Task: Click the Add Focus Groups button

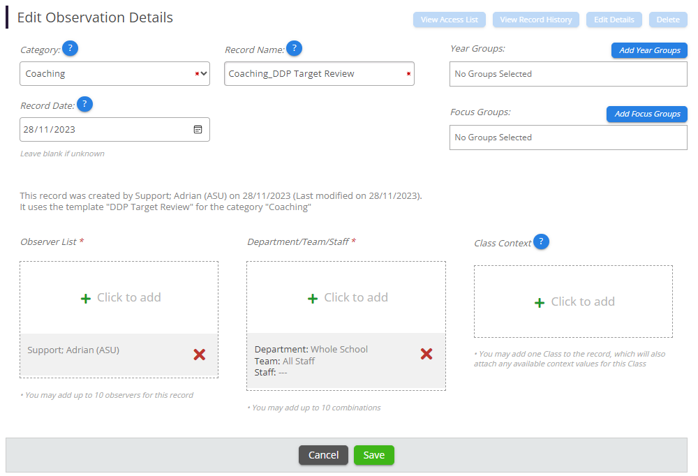Action: point(647,114)
